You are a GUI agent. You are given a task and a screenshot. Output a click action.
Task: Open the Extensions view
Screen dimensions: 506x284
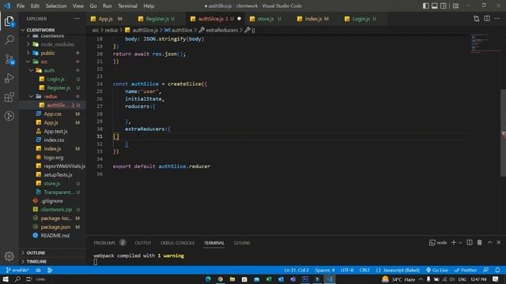(9, 97)
